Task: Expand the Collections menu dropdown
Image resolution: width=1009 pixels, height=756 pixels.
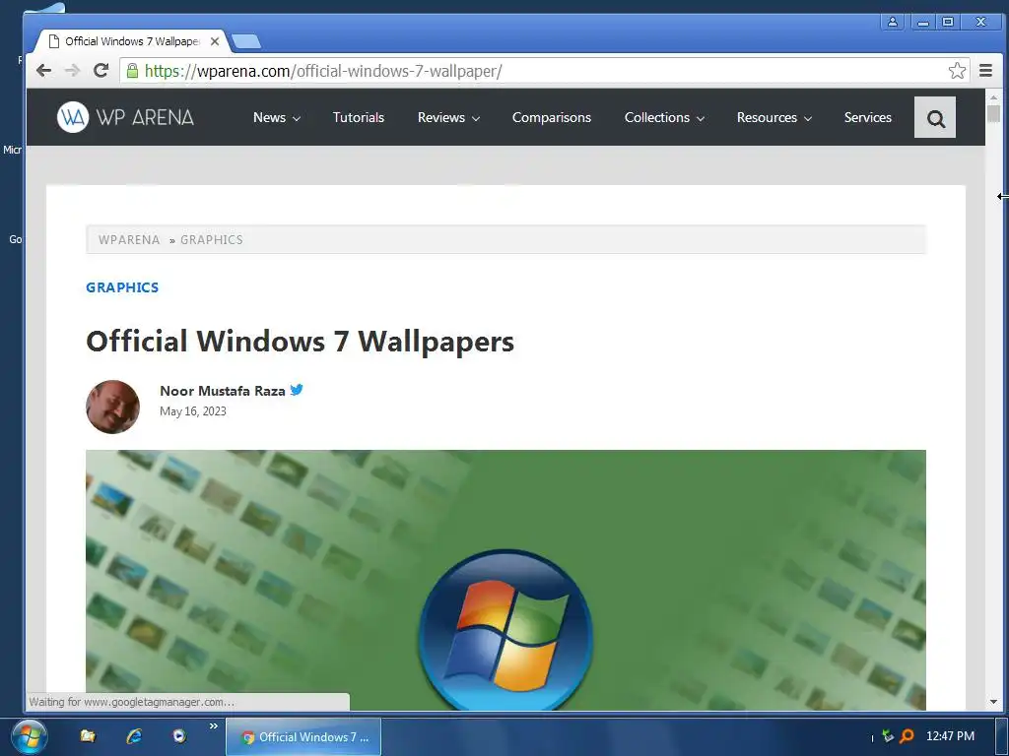Action: tap(664, 117)
